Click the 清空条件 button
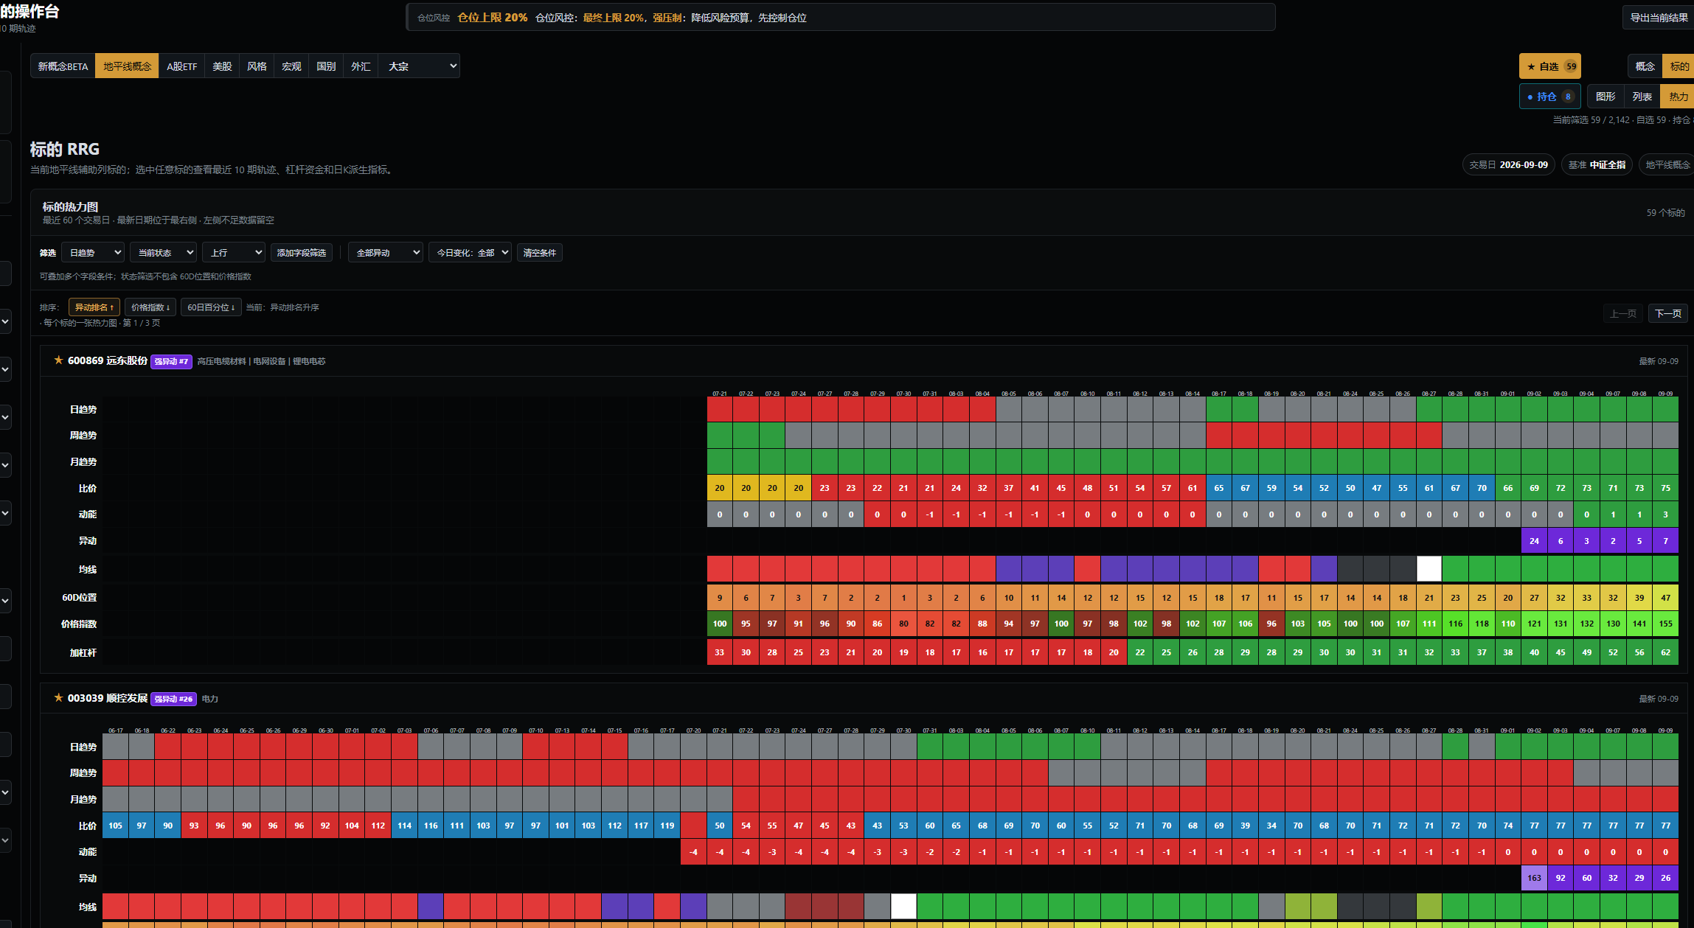The image size is (1694, 928). tap(540, 253)
